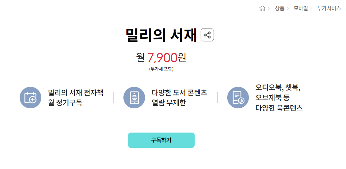The image size is (346, 169).
Task: Click the smartphone reading content icon
Action: (x=134, y=97)
